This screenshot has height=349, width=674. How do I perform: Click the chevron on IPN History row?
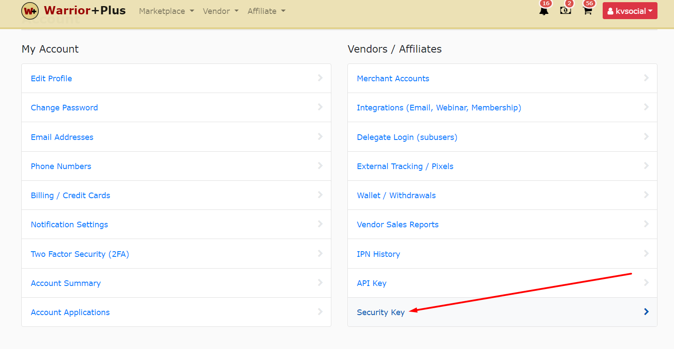tap(646, 253)
